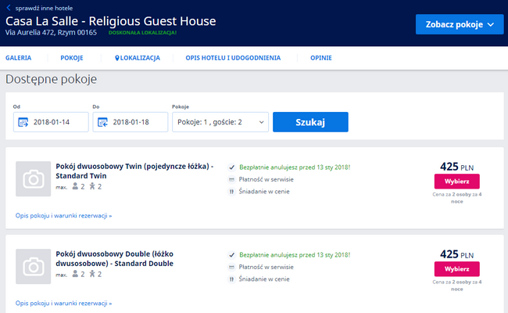The image size is (508, 313).
Task: Open the OPINIE tab
Action: [321, 58]
